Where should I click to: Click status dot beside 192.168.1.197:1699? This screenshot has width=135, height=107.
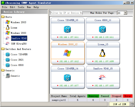[93, 61]
